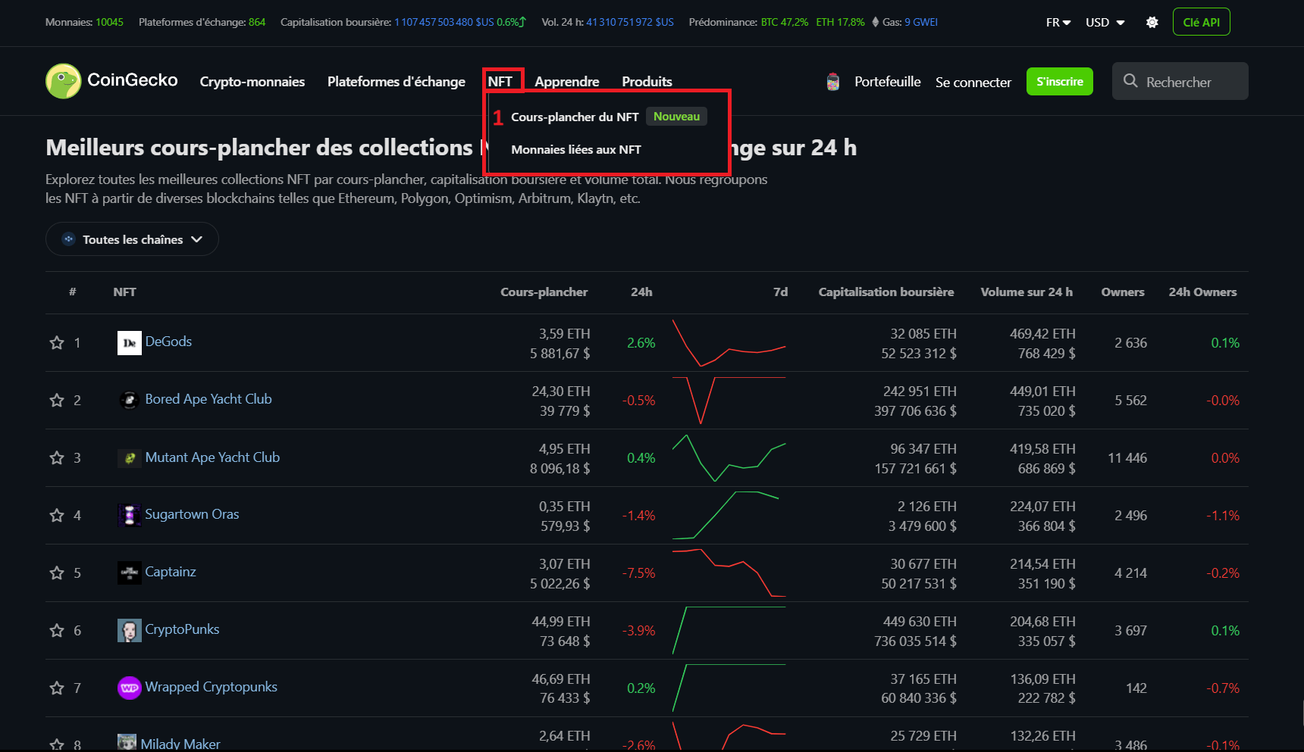This screenshot has width=1304, height=752.
Task: Toggle favorite star for Captainz
Action: tap(57, 573)
